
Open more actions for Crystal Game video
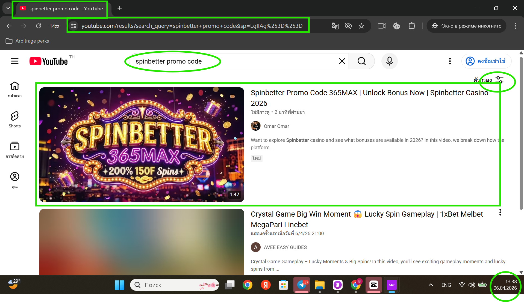coord(500,213)
